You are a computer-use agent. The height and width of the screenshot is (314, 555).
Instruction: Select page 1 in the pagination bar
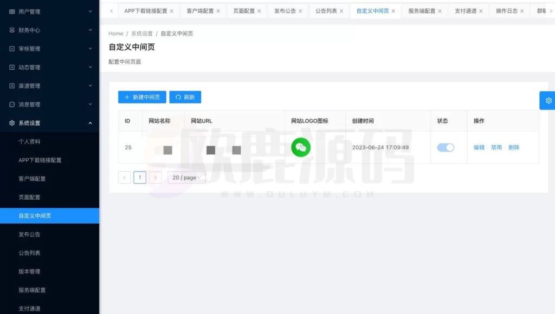(140, 177)
